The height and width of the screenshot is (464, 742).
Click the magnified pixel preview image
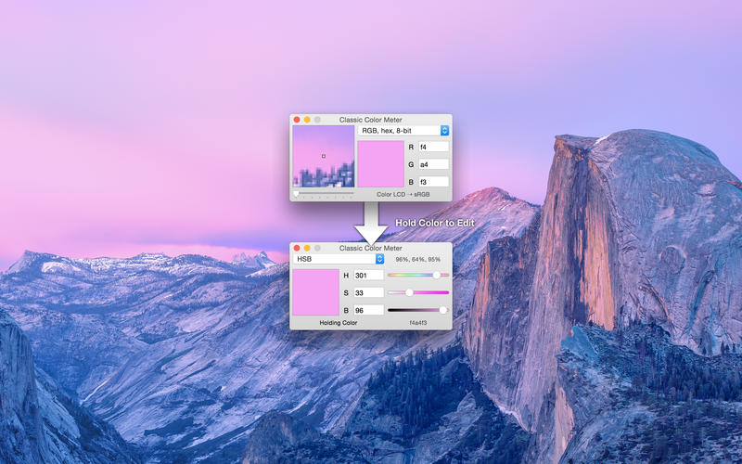pos(324,156)
